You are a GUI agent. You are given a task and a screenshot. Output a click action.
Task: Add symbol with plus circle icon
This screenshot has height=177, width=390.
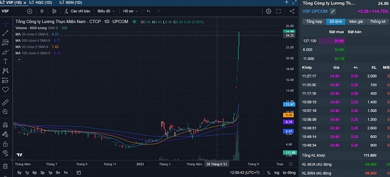click(x=30, y=11)
